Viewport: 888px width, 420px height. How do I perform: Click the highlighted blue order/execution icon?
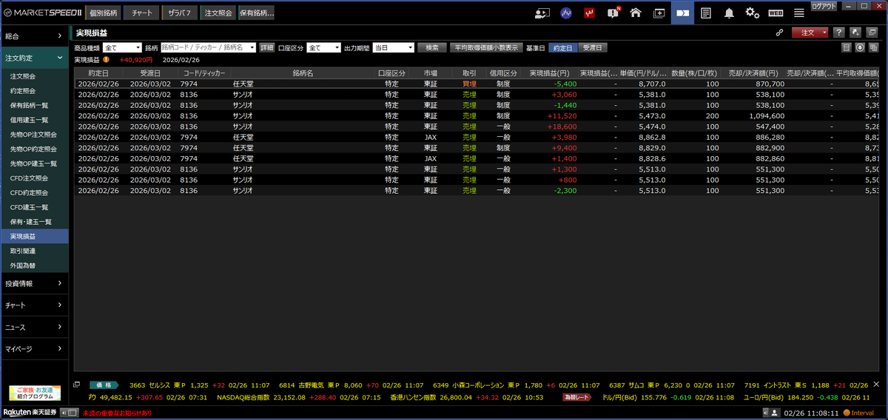coord(682,13)
